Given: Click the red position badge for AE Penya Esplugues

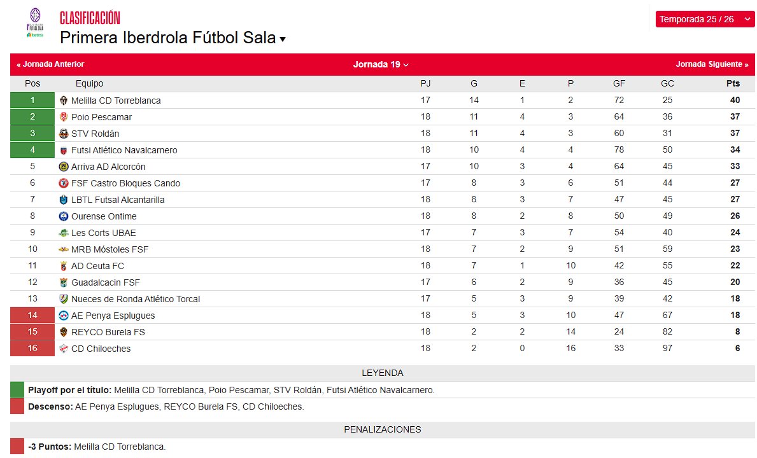Looking at the screenshot, I should [32, 315].
